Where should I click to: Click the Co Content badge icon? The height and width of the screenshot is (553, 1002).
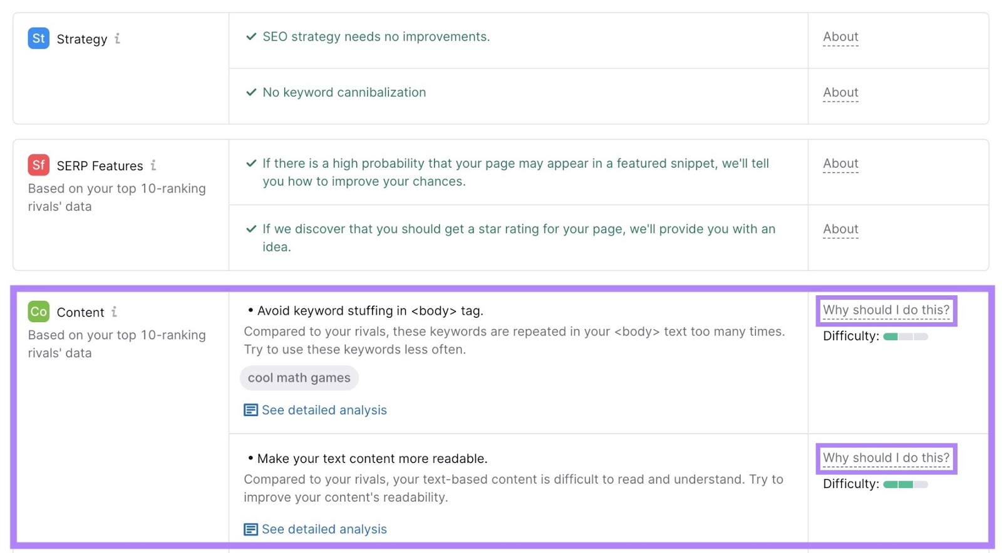[38, 312]
